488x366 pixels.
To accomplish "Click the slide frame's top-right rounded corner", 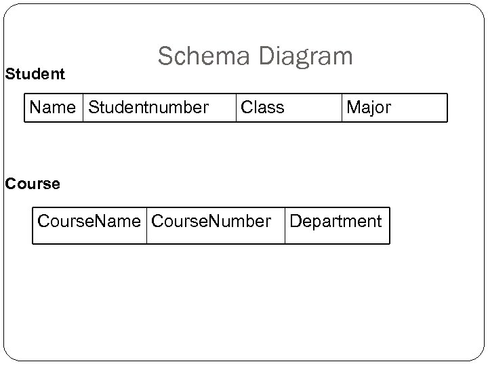I will tap(480, 8).
